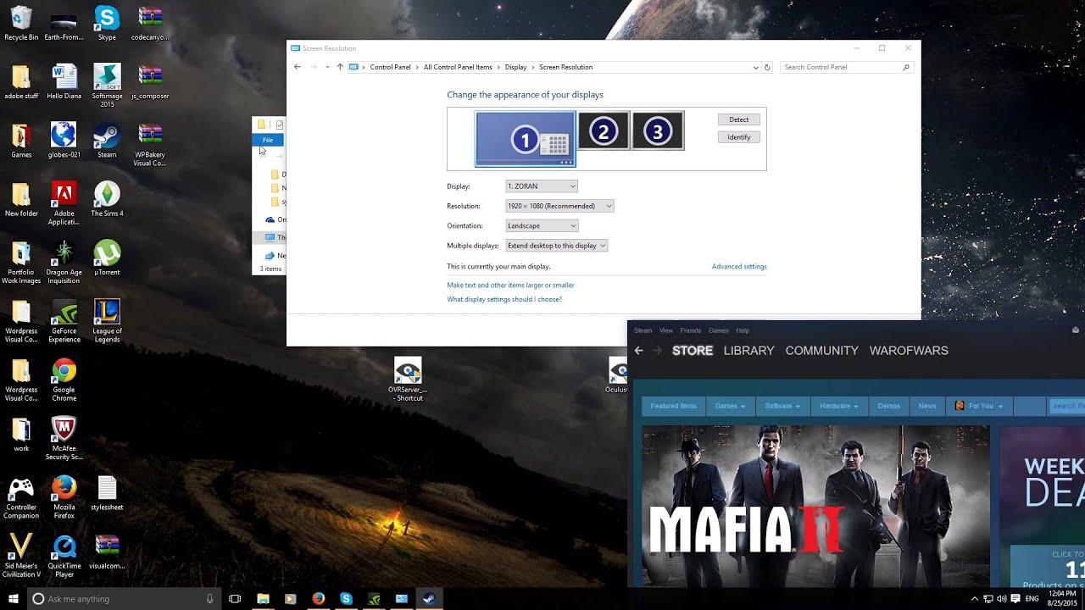
Task: Open Task View on the taskbar
Action: [x=235, y=598]
